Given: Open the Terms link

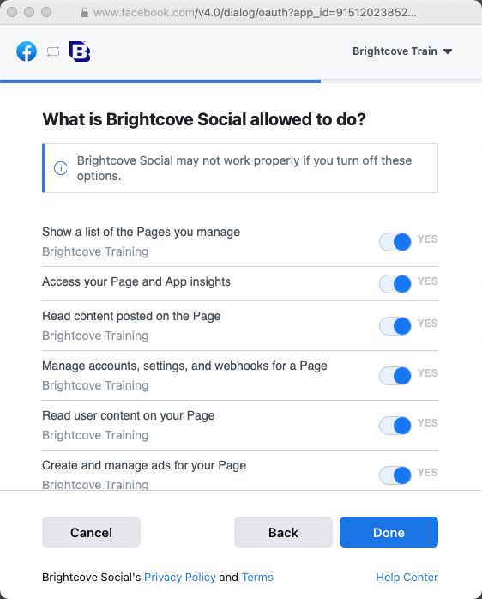Looking at the screenshot, I should 257,577.
